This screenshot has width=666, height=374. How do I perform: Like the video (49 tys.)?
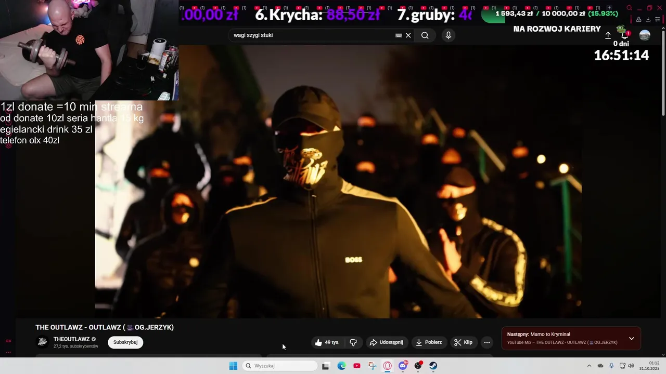point(327,342)
